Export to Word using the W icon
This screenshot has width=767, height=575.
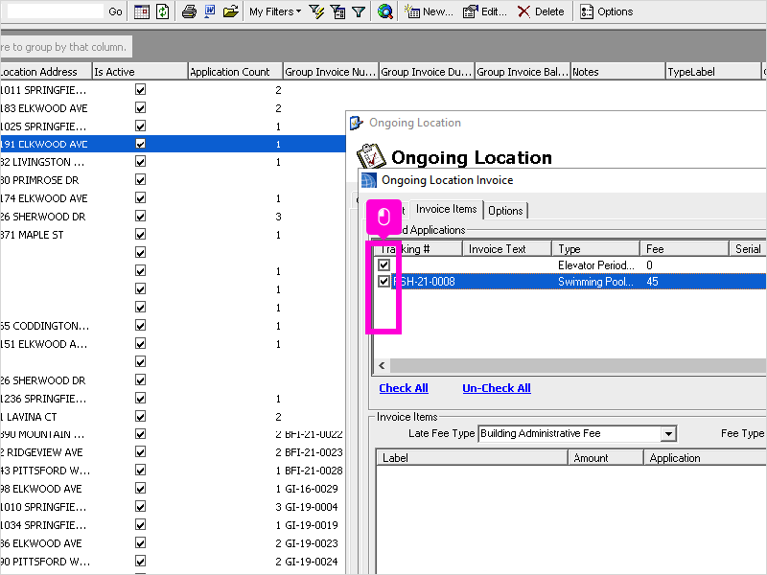[209, 11]
